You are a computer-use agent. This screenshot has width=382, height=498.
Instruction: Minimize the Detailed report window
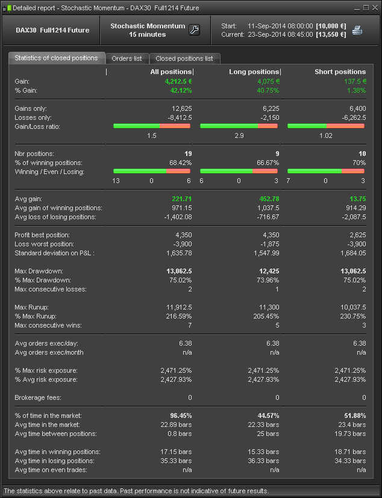click(x=357, y=8)
